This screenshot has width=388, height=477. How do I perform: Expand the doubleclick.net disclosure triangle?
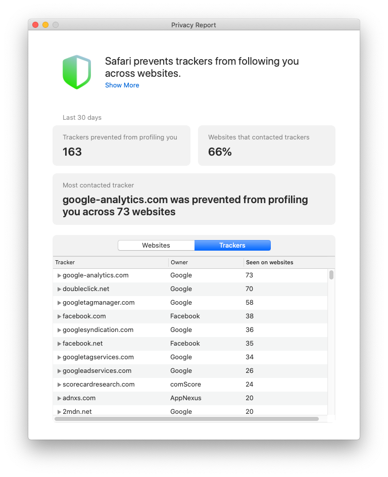[x=59, y=290]
